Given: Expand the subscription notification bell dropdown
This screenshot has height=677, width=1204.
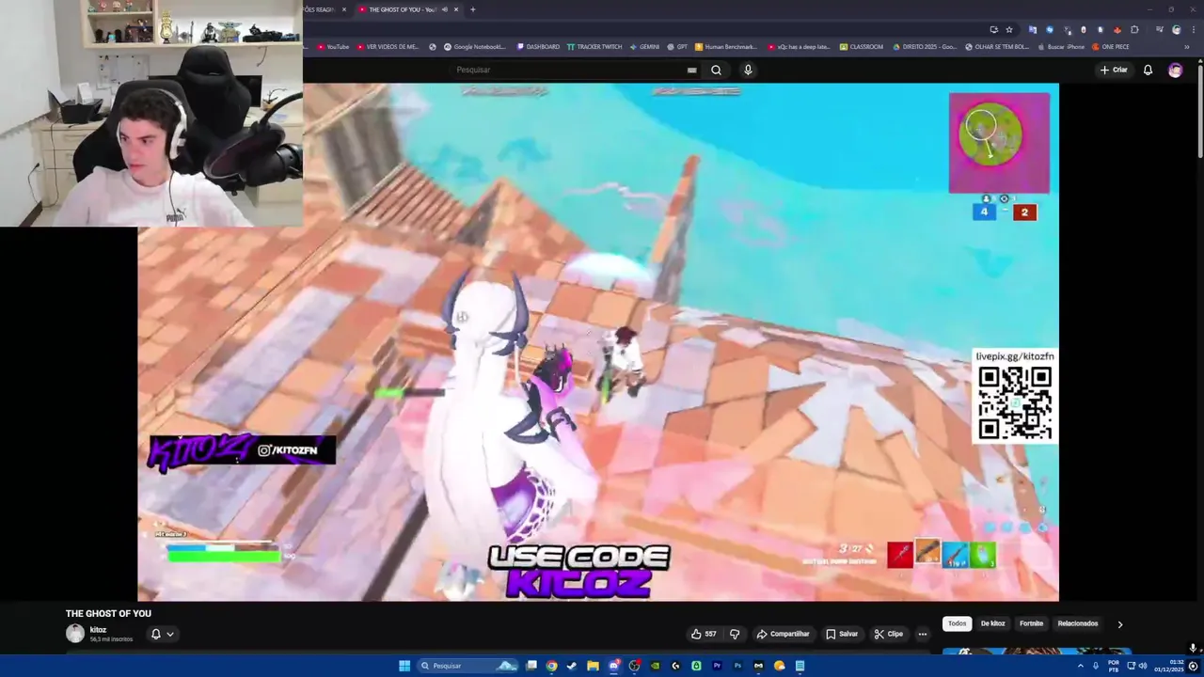Looking at the screenshot, I should (x=162, y=634).
